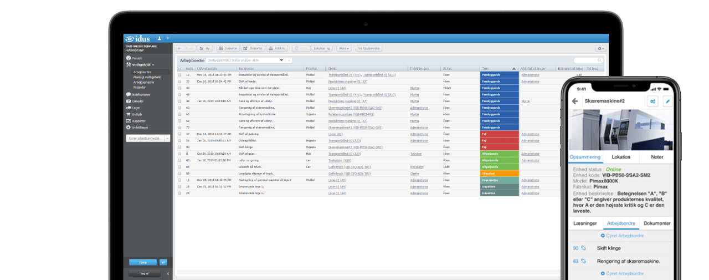
Task: Open the Transportbånd-01 object link
Action: [345, 74]
